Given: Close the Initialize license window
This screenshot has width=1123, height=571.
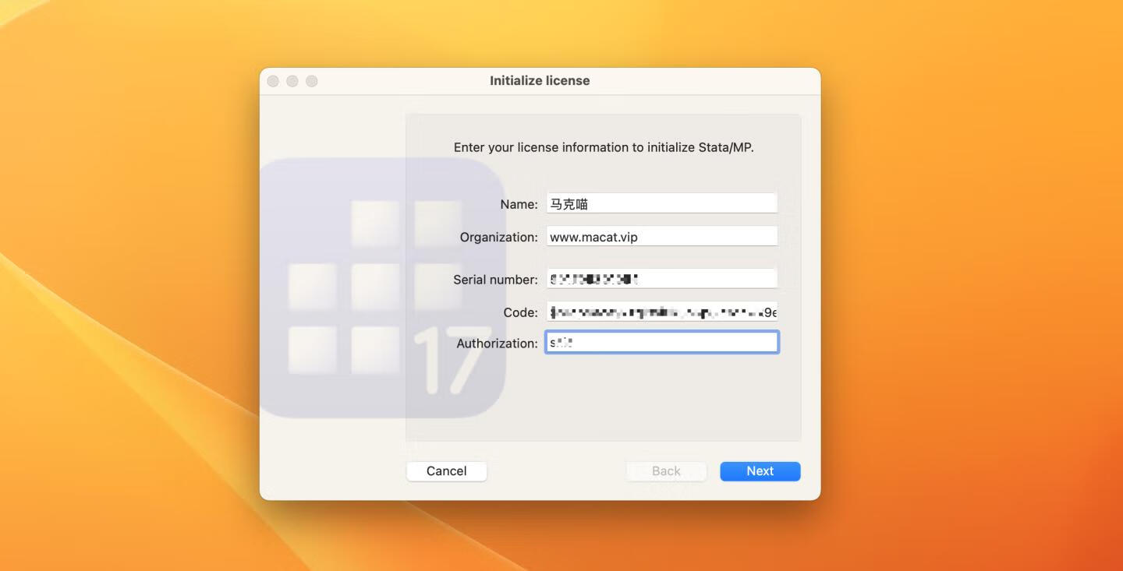Looking at the screenshot, I should click(x=273, y=81).
